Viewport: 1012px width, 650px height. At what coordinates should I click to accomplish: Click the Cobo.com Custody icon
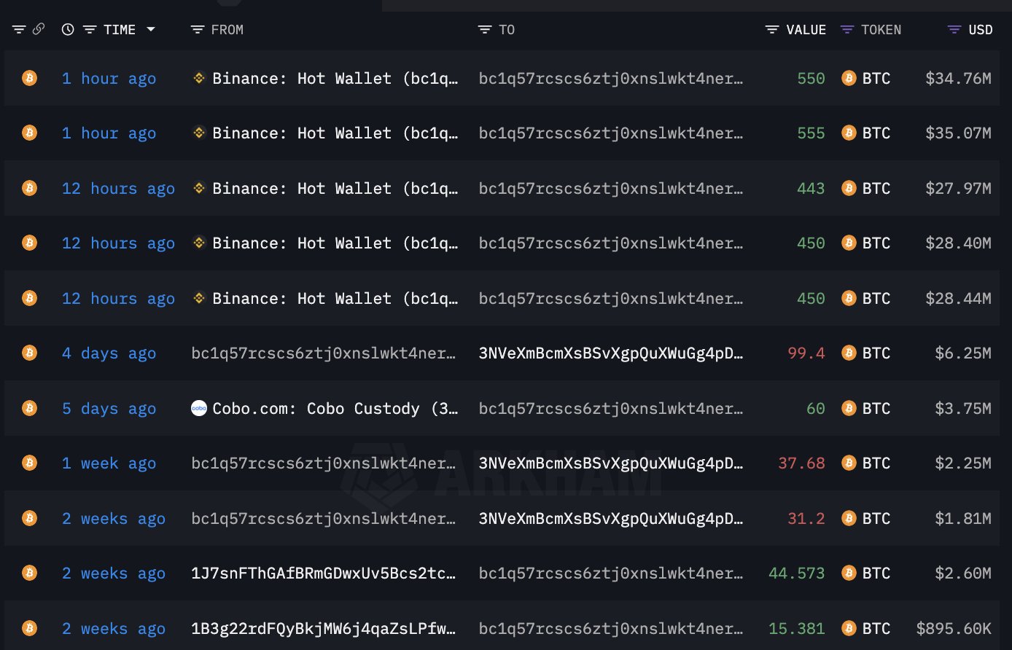pos(198,408)
